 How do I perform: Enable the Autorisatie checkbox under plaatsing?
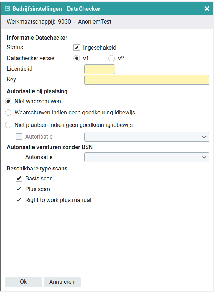click(19, 137)
